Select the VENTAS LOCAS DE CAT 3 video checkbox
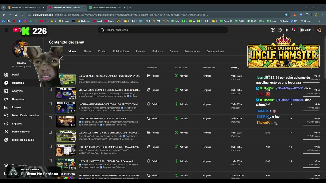This screenshot has width=326, height=183. coord(50,89)
